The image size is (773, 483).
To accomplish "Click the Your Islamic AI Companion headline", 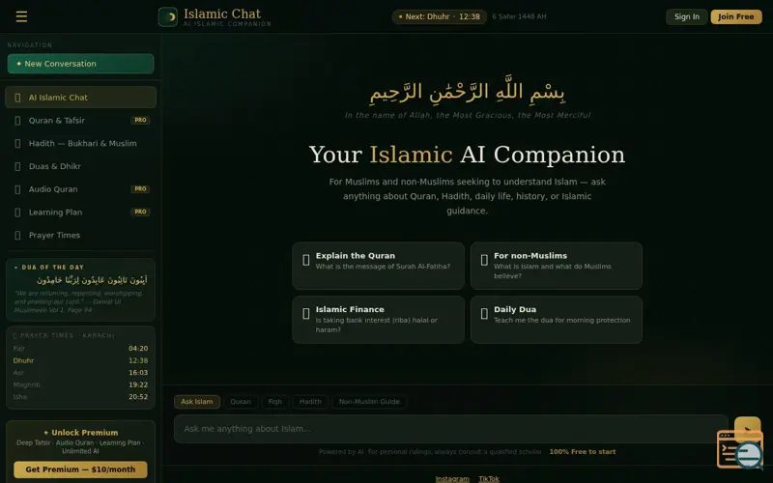I will pos(467,155).
